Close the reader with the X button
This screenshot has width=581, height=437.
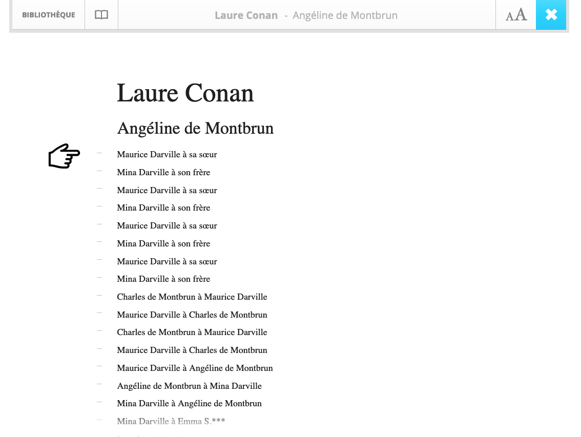[551, 15]
